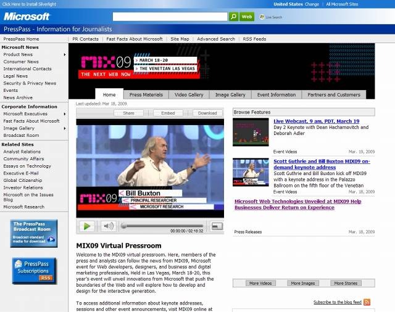The height and width of the screenshot is (312, 395).
Task: Open the Image Gallery tab
Action: pos(230,94)
